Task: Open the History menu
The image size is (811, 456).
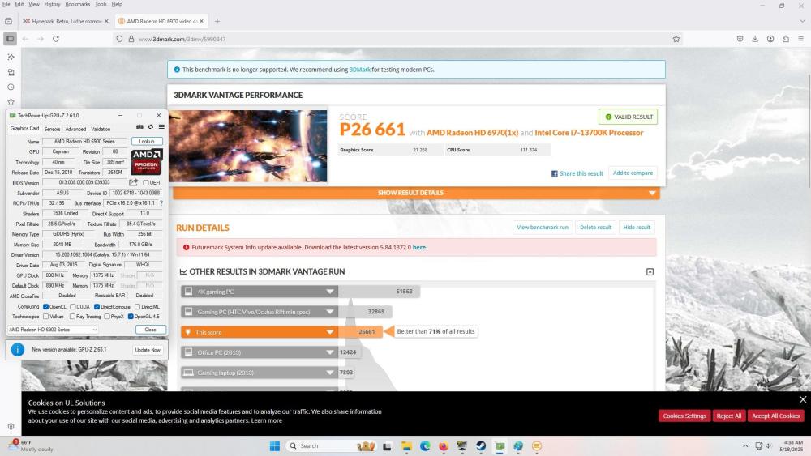Action: coord(52,4)
